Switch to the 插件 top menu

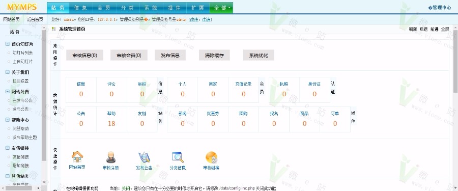click(x=175, y=8)
